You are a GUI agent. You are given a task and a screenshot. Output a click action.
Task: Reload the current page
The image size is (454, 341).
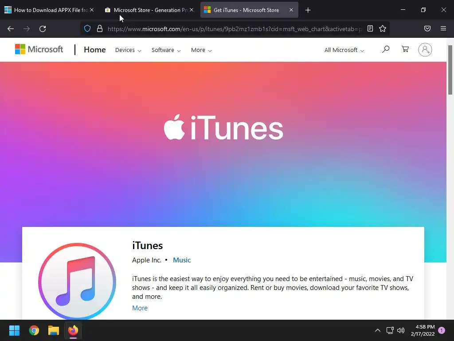(x=43, y=29)
